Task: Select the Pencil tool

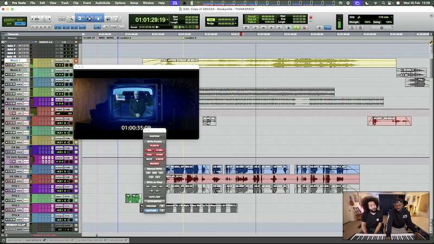Action: (116, 18)
